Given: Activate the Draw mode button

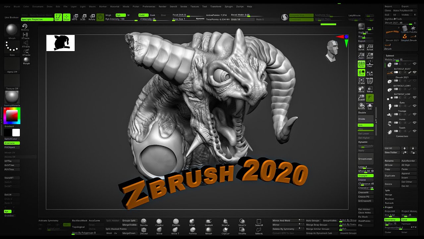Looking at the screenshot, I should [x=67, y=17].
